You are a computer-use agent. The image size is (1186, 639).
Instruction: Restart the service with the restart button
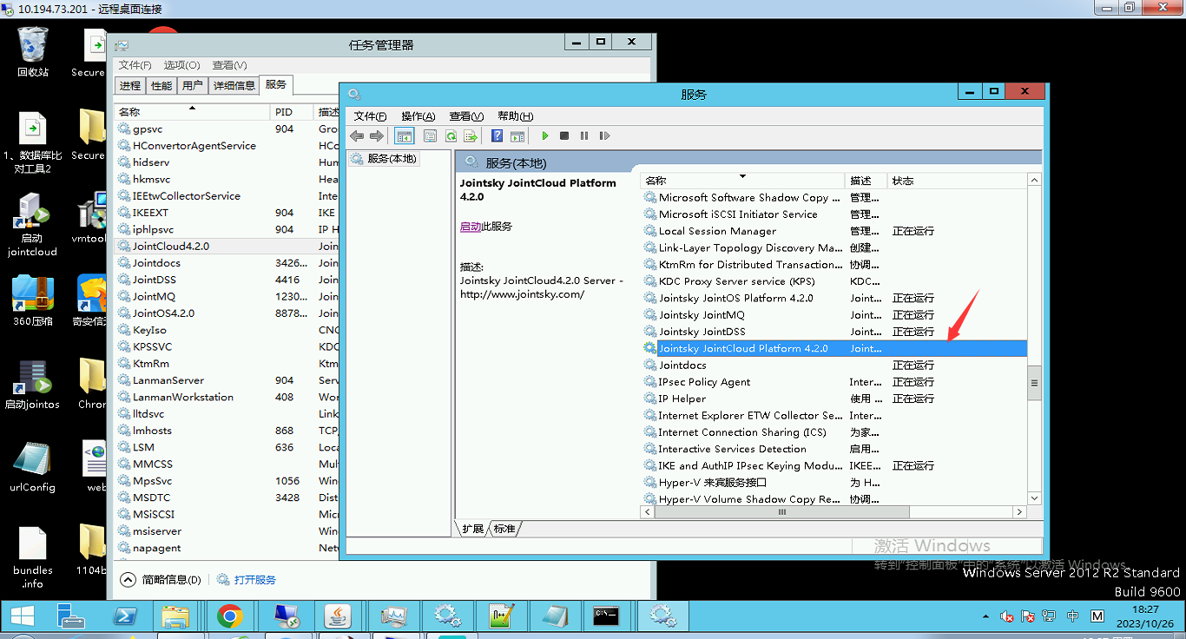pyautogui.click(x=605, y=136)
